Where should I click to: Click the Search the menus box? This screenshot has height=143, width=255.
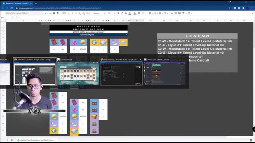coord(24,13)
